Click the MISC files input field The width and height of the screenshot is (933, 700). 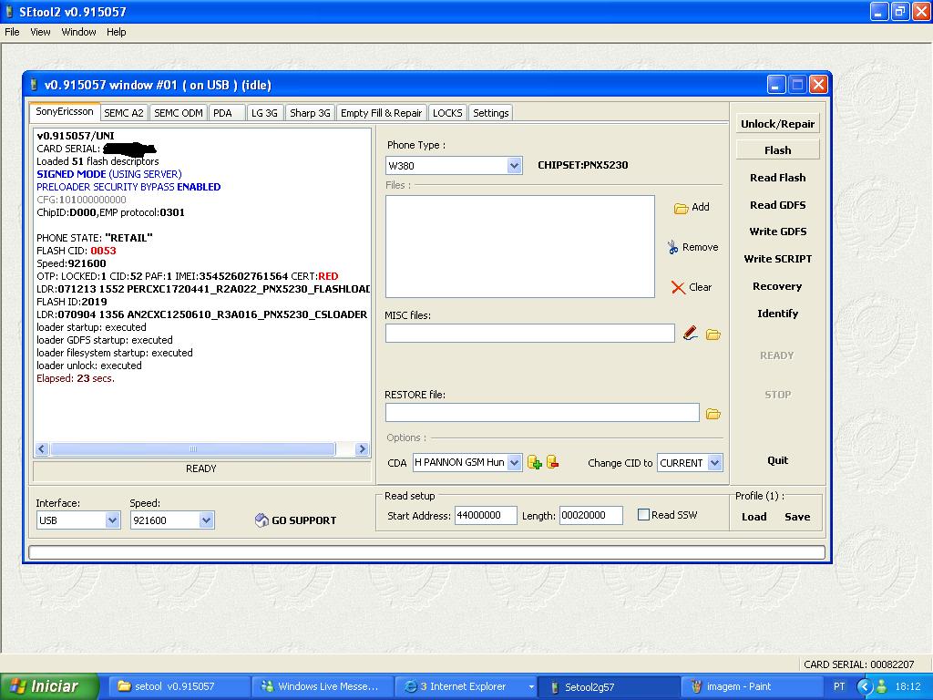pyautogui.click(x=530, y=334)
